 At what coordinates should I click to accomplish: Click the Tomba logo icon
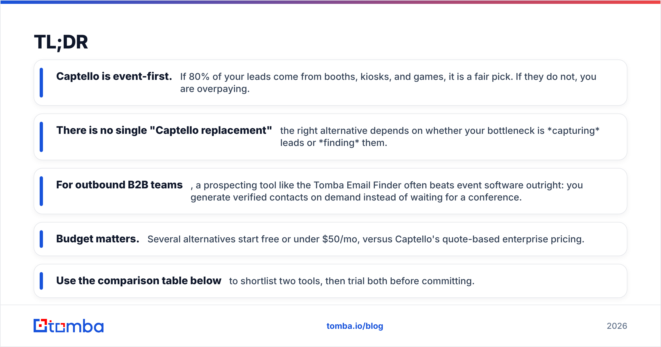(68, 326)
